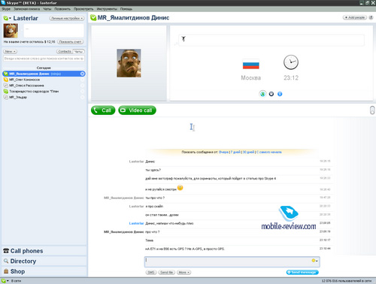Click the Add people button
Image resolution: width=376 pixels, height=284 pixels.
(x=354, y=17)
